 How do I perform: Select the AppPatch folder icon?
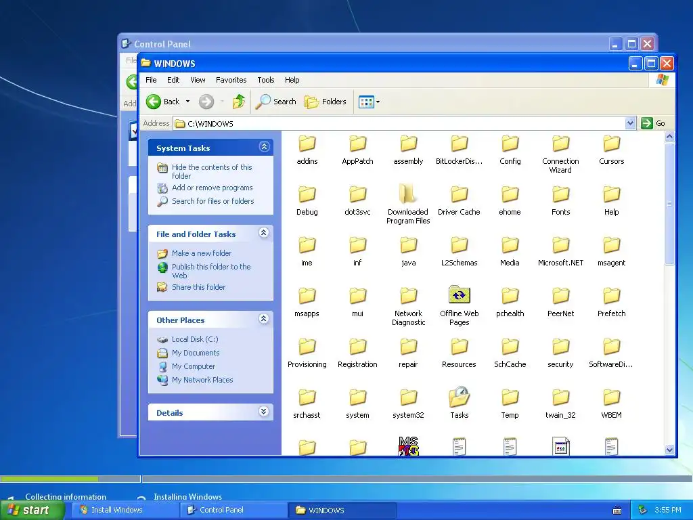point(357,144)
